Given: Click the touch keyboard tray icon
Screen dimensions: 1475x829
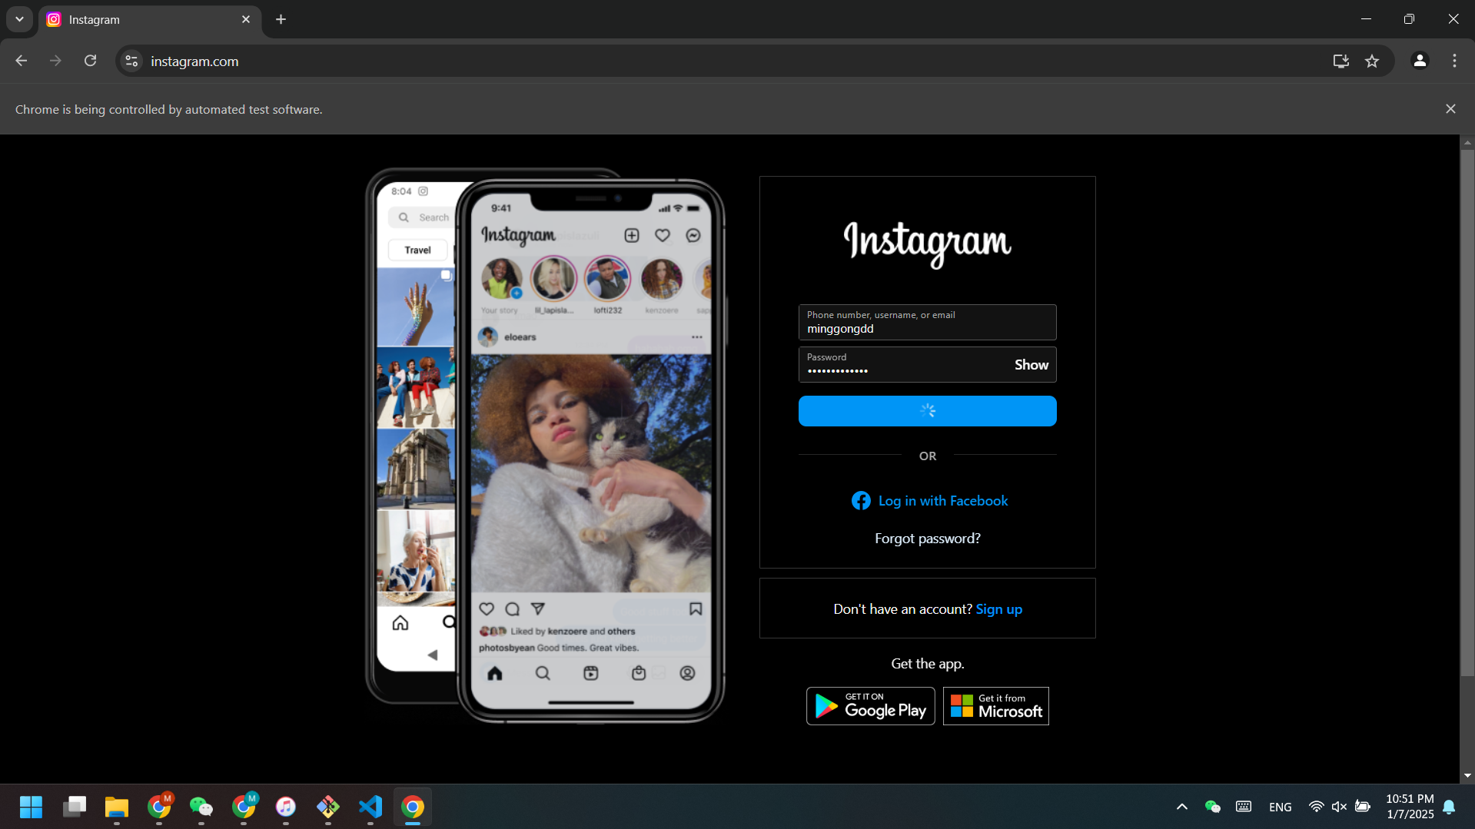Looking at the screenshot, I should tap(1244, 807).
